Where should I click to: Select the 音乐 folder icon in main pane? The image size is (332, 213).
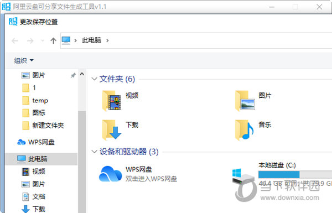coord(244,130)
